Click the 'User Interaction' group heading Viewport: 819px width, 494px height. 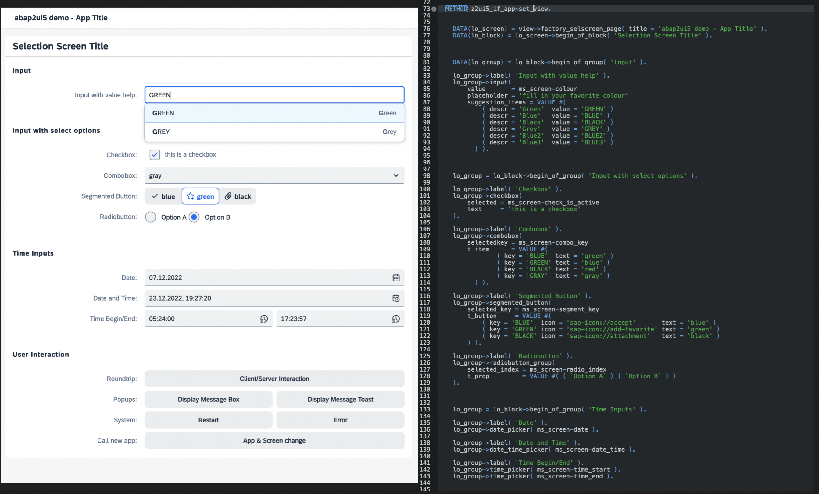click(41, 354)
